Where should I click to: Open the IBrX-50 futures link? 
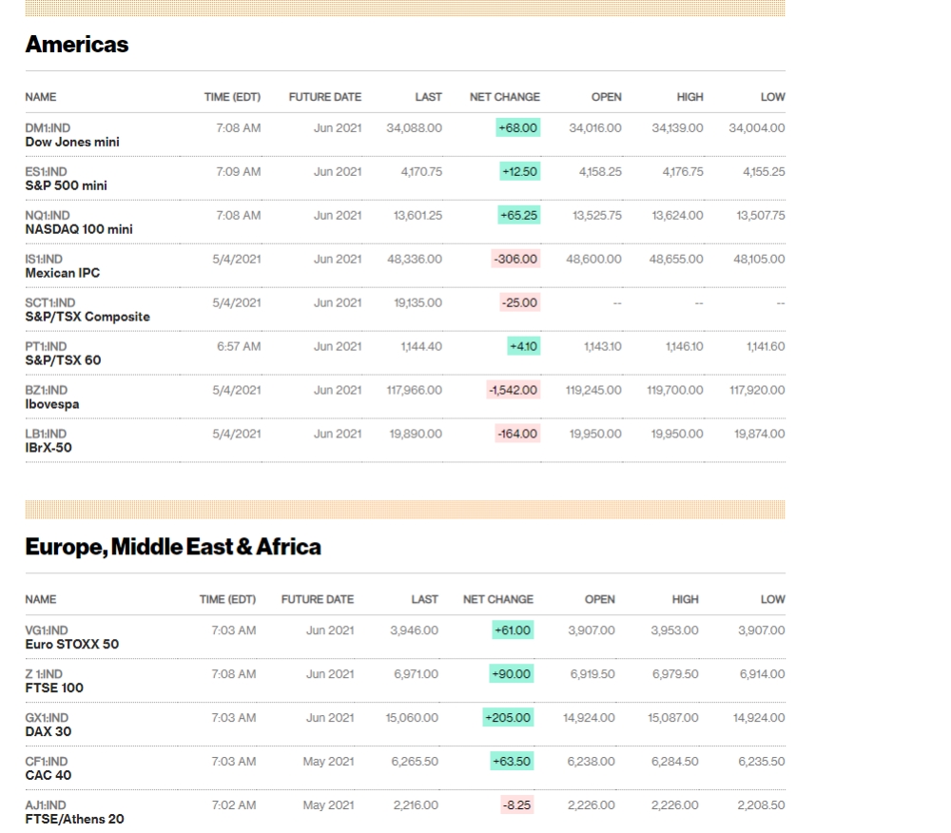click(x=49, y=448)
